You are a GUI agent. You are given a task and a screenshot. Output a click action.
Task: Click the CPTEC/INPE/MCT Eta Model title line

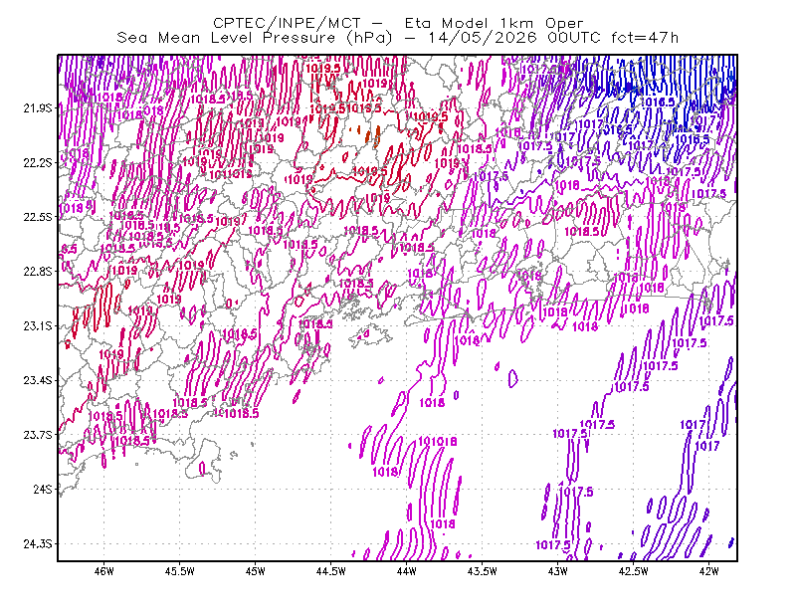(398, 23)
